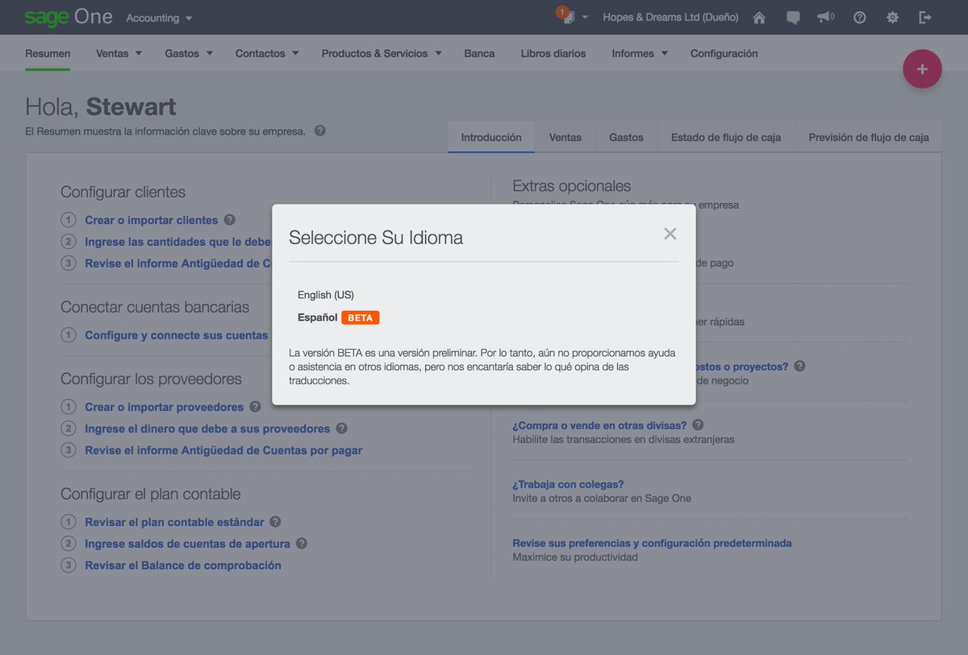968x655 pixels.
Task: Open the messages chat bubble icon
Action: [792, 17]
